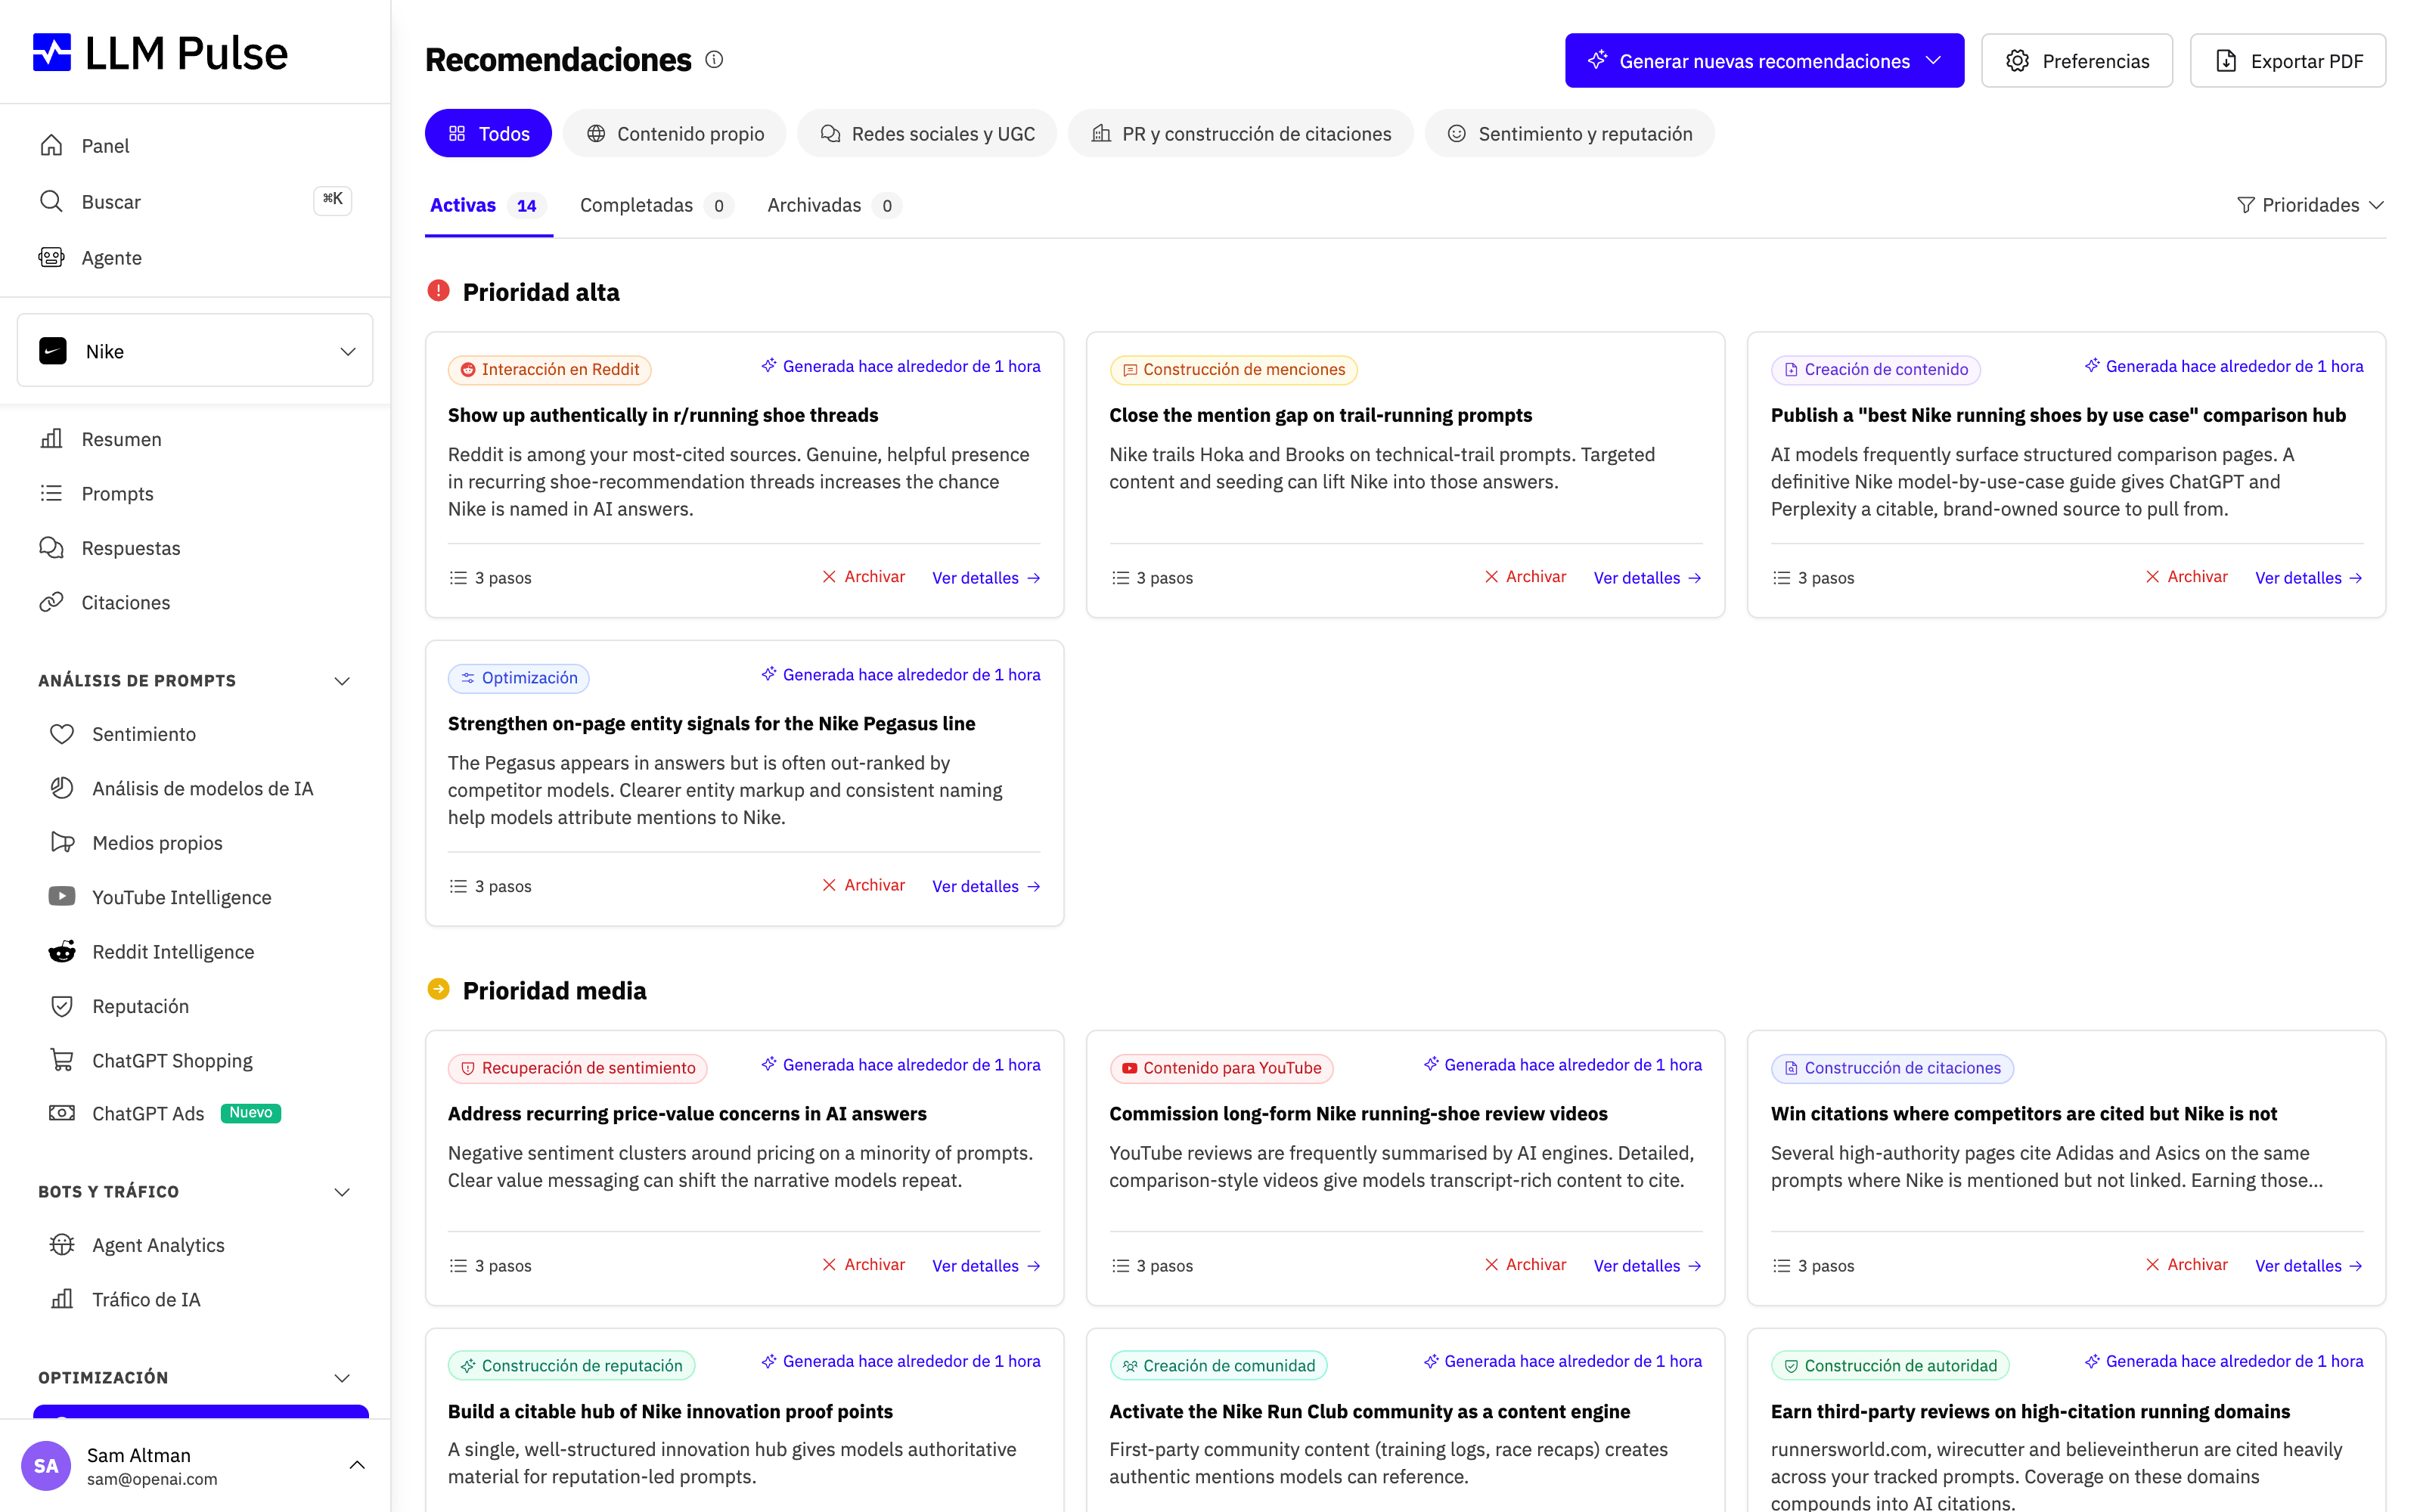Click the Recuperación de sentimiento tag
Viewport: 2420px width, 1512px height.
pos(577,1068)
